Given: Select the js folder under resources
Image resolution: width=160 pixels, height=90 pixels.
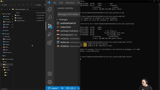Looking at the screenshot, I should pos(6,75).
